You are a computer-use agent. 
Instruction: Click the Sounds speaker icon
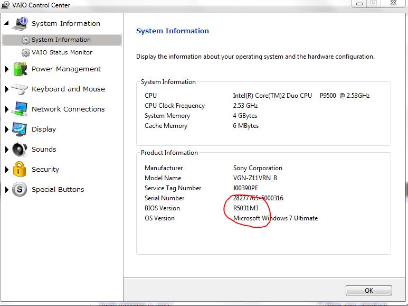pyautogui.click(x=20, y=149)
